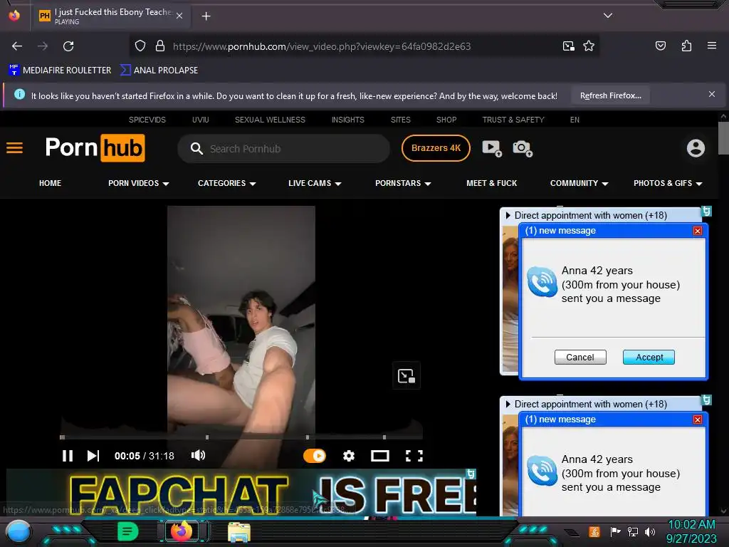
Task: Open the INSIGHTS top link
Action: tap(347, 120)
